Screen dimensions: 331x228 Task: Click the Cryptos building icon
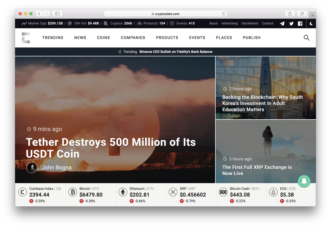[106, 23]
